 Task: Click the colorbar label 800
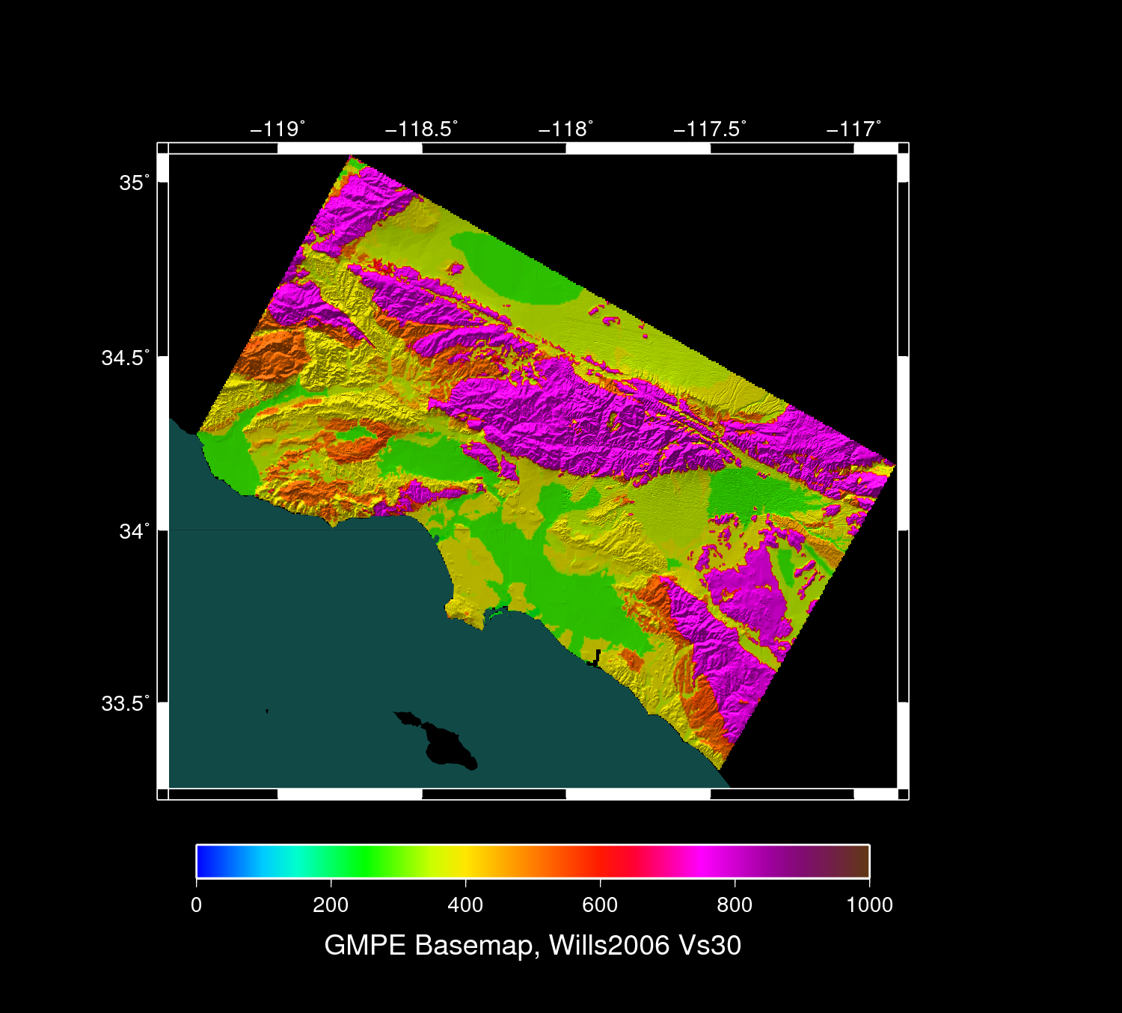(x=735, y=905)
